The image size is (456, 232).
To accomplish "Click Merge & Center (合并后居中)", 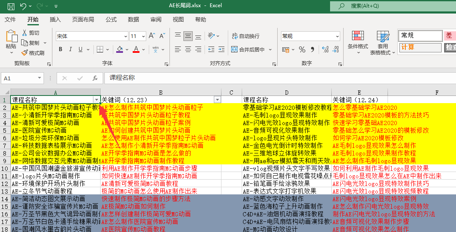I will coord(248,49).
